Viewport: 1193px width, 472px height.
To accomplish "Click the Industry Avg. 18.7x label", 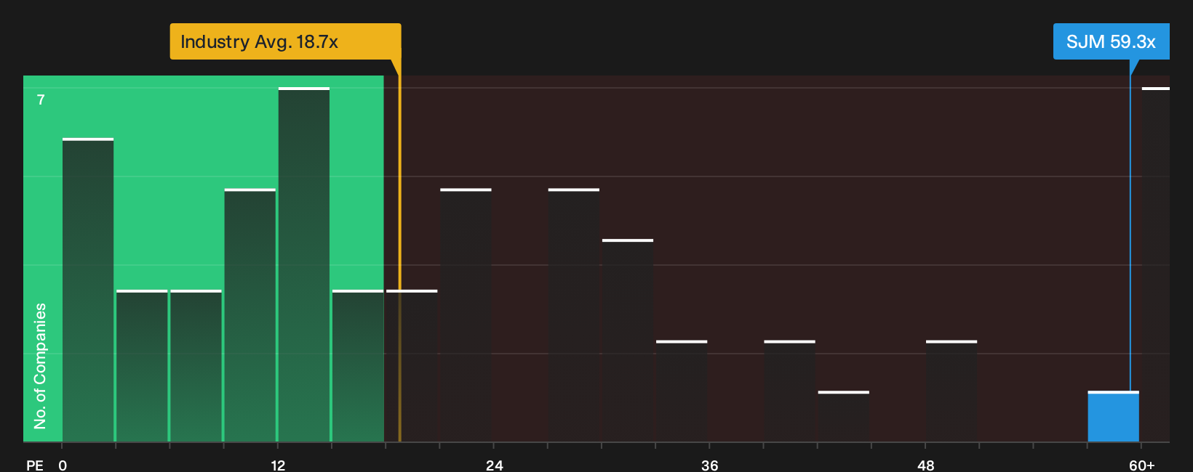I will point(285,41).
